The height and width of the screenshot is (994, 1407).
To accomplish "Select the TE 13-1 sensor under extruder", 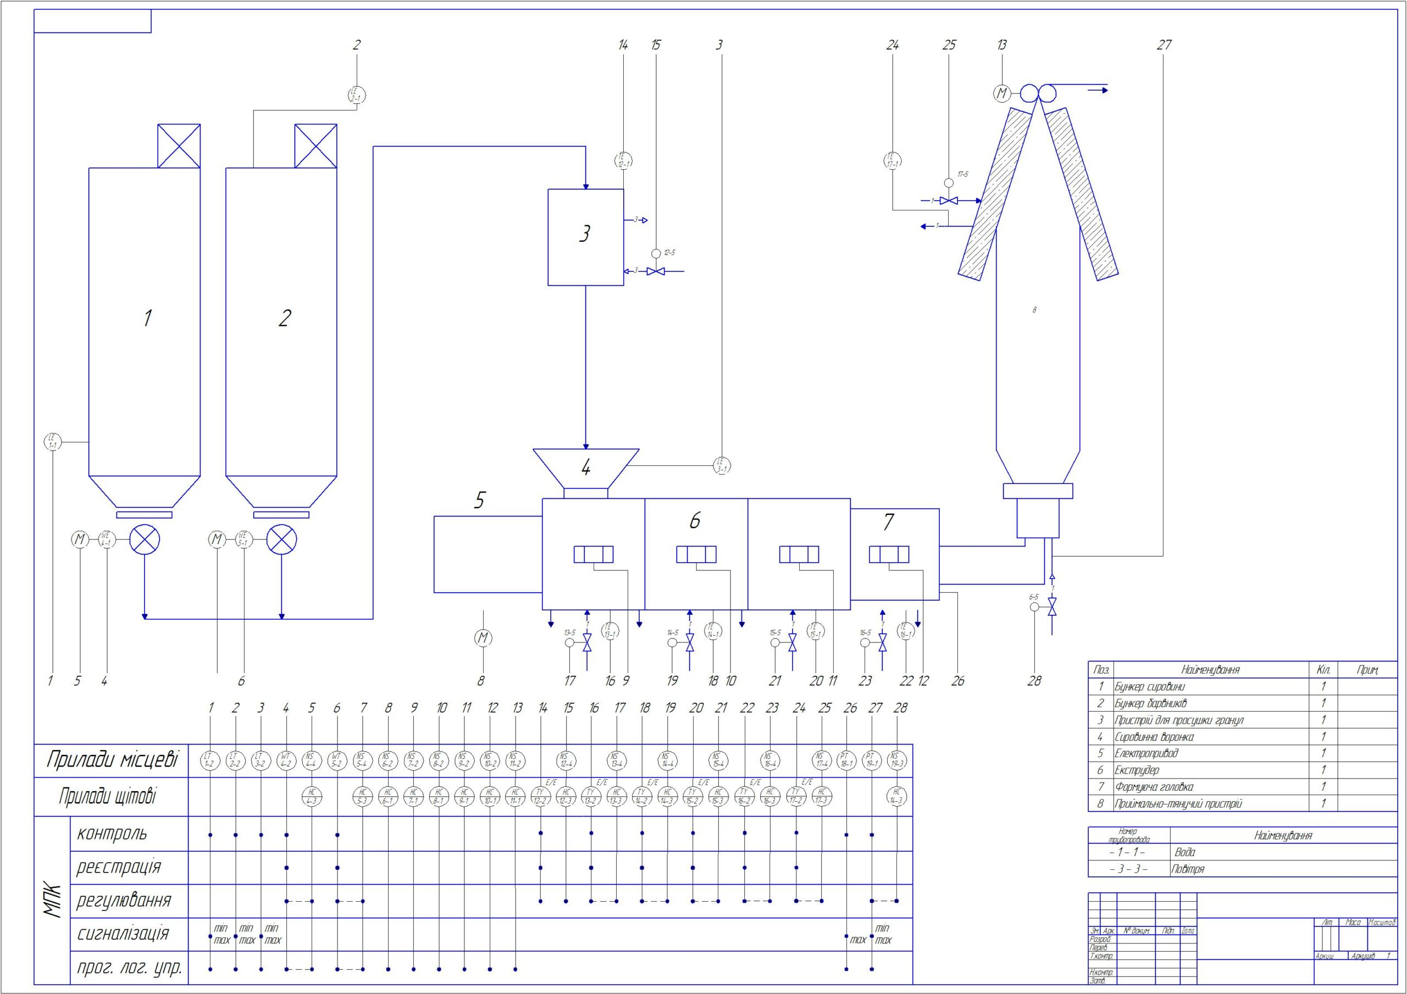I will click(611, 631).
